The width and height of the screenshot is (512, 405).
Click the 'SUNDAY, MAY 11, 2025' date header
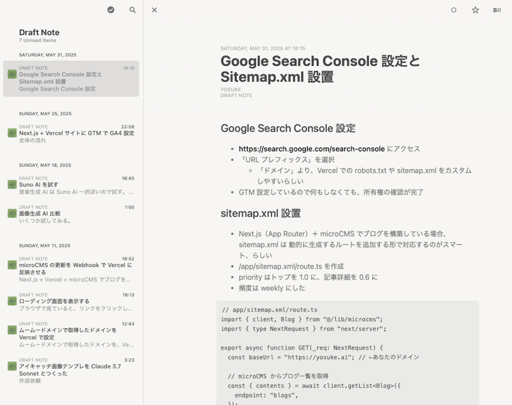(44, 246)
